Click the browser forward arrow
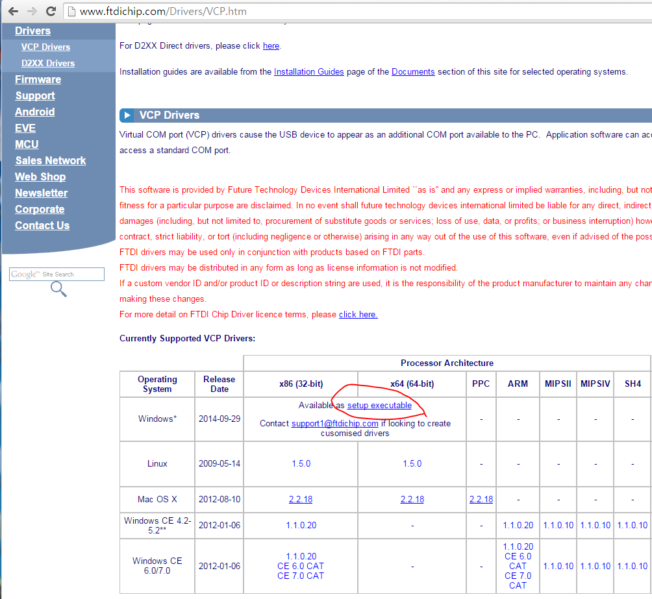The height and width of the screenshot is (599, 652). coord(32,11)
